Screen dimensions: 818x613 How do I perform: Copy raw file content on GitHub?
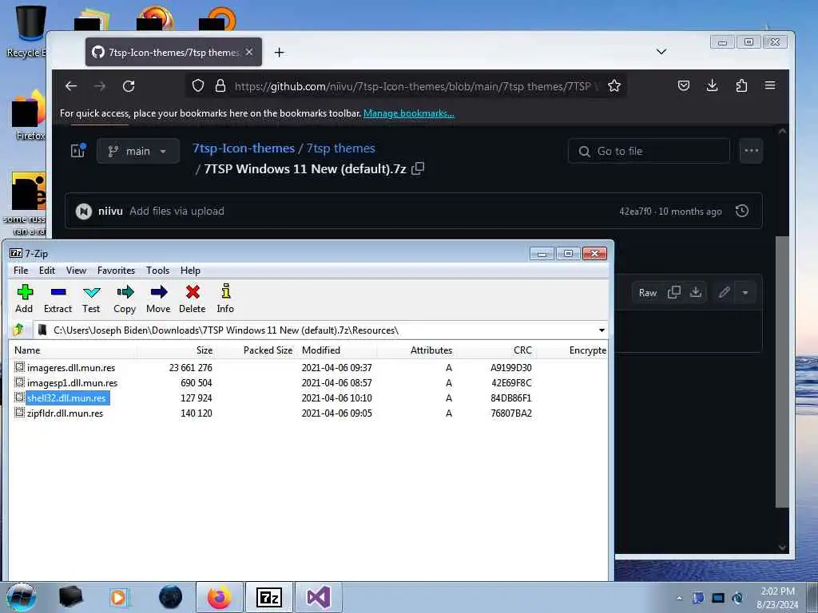click(x=674, y=292)
